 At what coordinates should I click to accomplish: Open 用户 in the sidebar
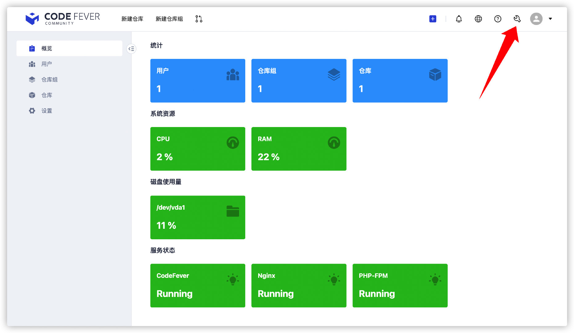coord(69,64)
